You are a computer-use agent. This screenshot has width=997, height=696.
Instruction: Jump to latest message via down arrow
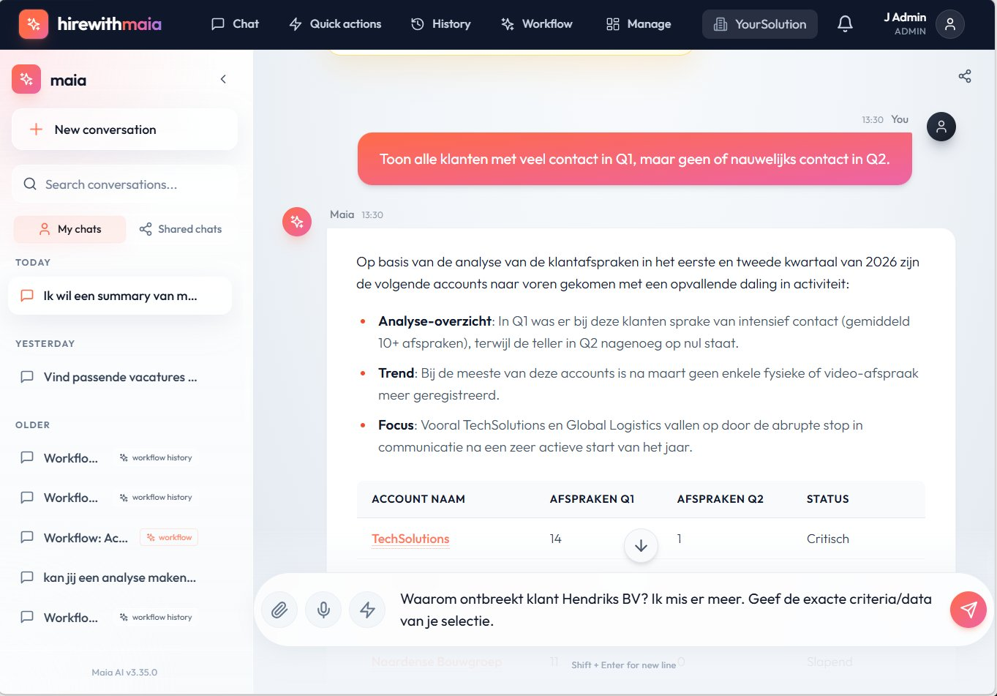pyautogui.click(x=642, y=546)
